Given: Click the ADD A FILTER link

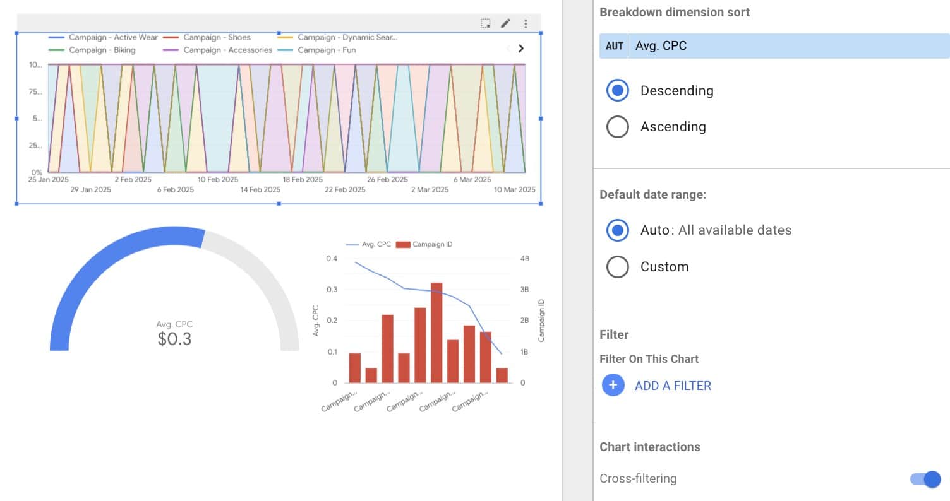Looking at the screenshot, I should (673, 386).
